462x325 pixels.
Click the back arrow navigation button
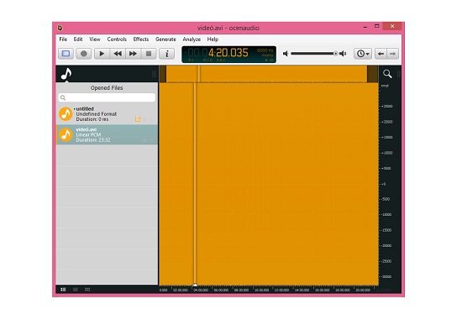pyautogui.click(x=381, y=54)
